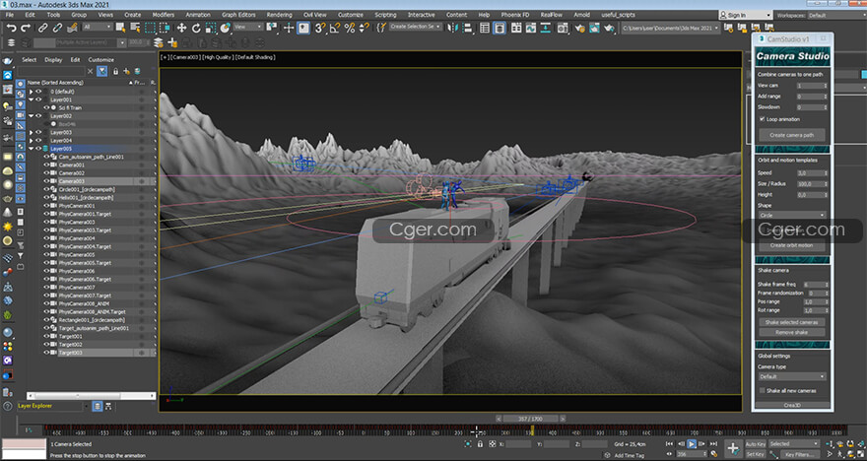Select the Unlink Selection tool

[x=57, y=27]
